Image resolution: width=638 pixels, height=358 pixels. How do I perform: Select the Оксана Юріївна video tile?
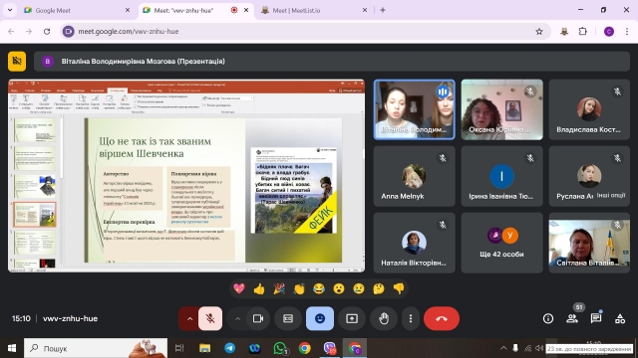(x=501, y=109)
